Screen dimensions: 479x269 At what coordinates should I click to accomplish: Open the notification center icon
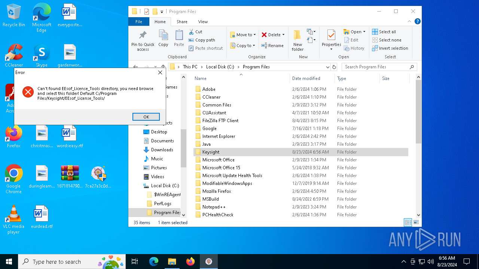(x=467, y=262)
